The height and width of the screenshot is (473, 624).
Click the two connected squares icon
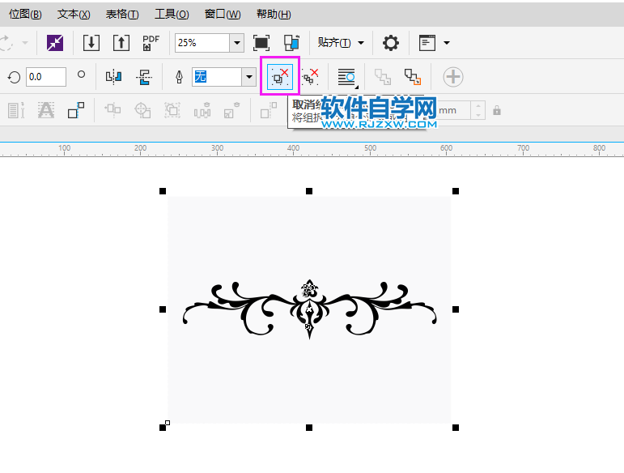pos(76,110)
